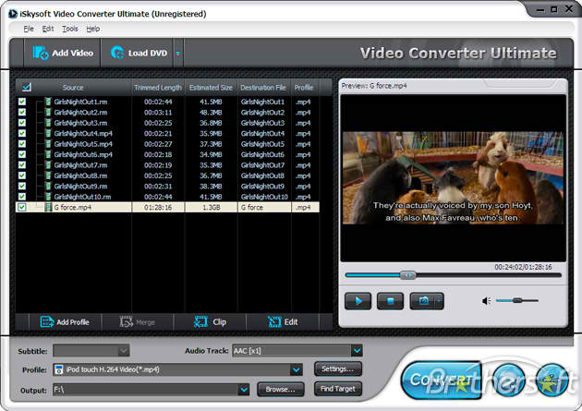Take a snapshot with the camera button

click(x=423, y=301)
